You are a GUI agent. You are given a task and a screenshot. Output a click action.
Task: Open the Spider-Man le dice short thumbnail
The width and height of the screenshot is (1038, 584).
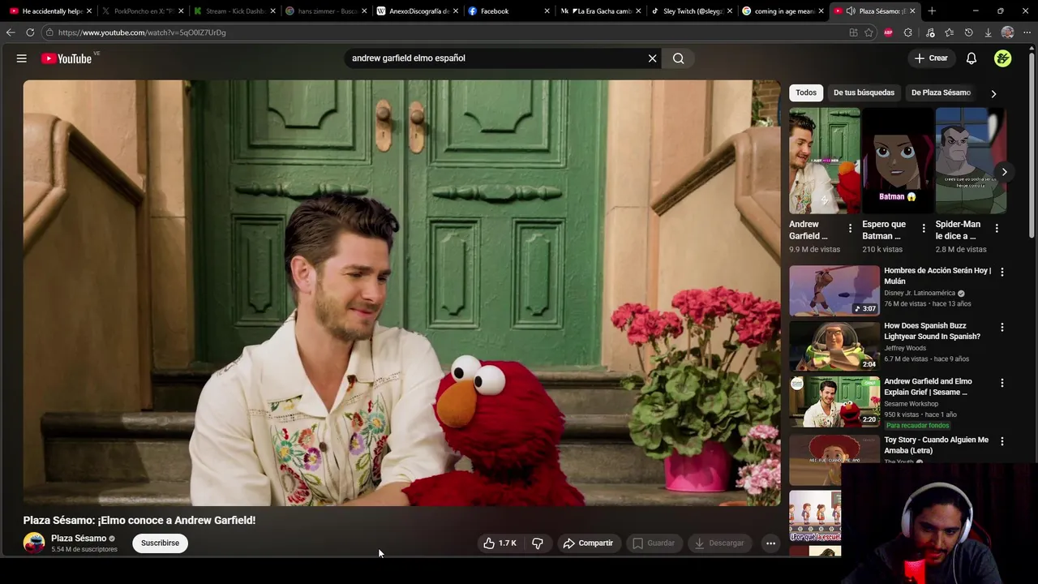tap(971, 161)
